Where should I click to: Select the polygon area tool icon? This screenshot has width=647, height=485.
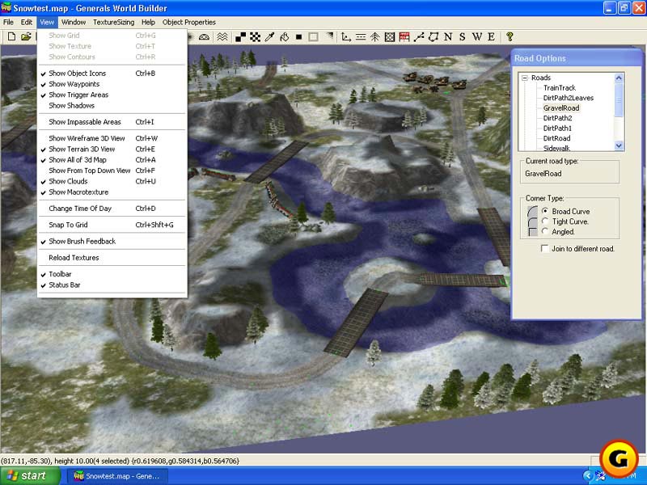click(x=433, y=37)
